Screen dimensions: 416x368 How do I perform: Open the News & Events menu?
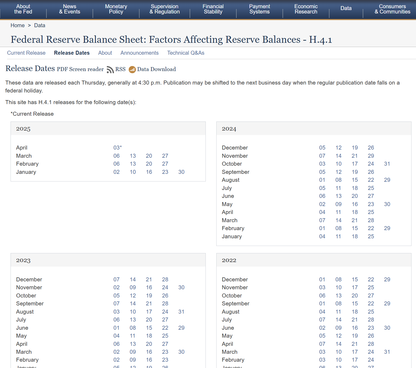(x=70, y=9)
